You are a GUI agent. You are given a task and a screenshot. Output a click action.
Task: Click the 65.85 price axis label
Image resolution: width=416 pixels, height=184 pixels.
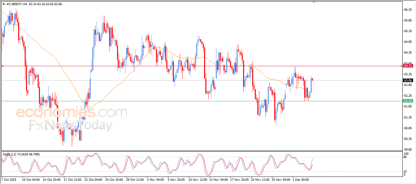click(408, 20)
